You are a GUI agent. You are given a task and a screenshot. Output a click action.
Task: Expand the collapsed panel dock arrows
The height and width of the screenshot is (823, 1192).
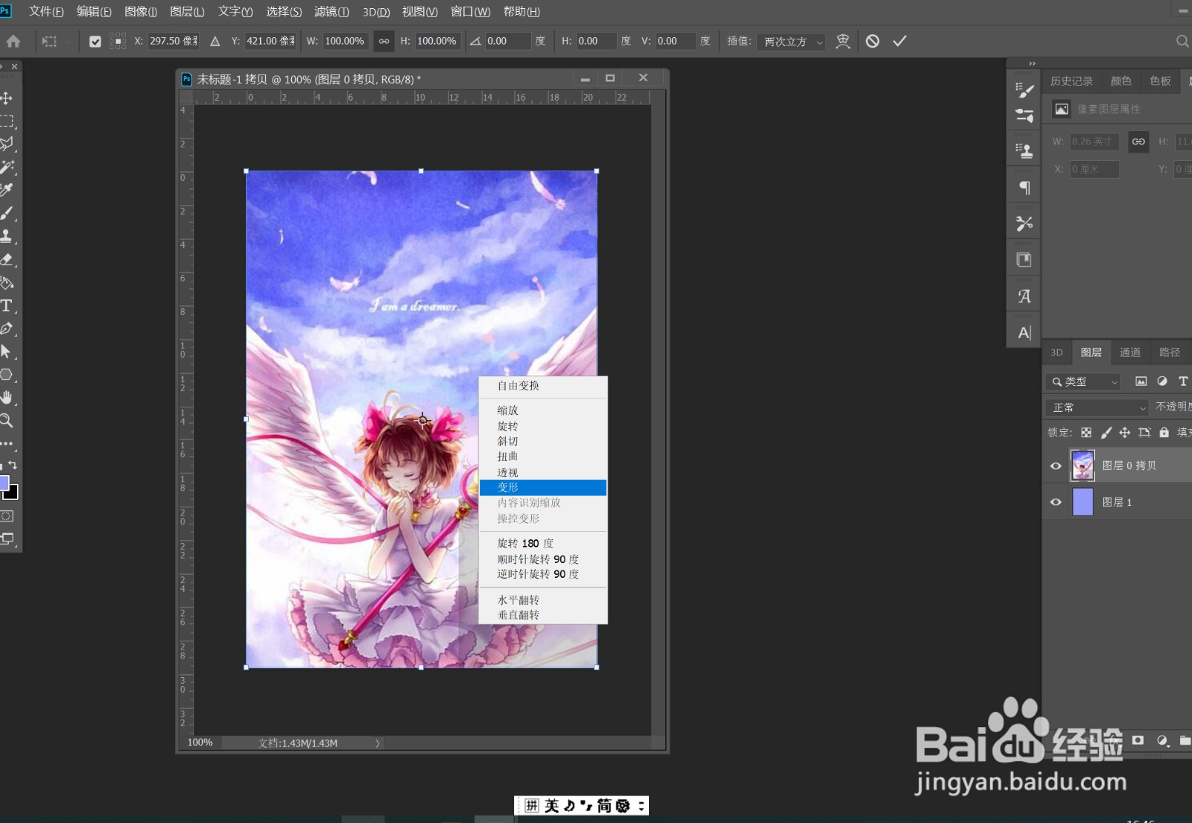pyautogui.click(x=1032, y=64)
